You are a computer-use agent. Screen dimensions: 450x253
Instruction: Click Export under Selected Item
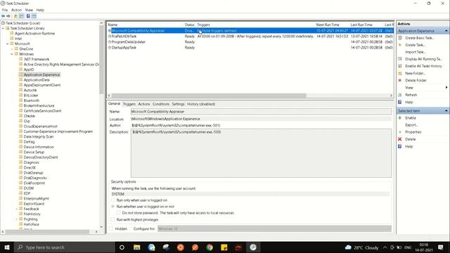(x=411, y=125)
